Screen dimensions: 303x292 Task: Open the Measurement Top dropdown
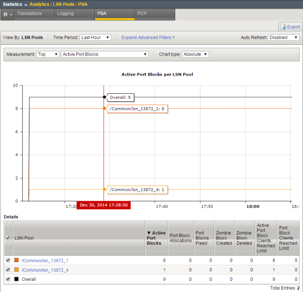(47, 54)
